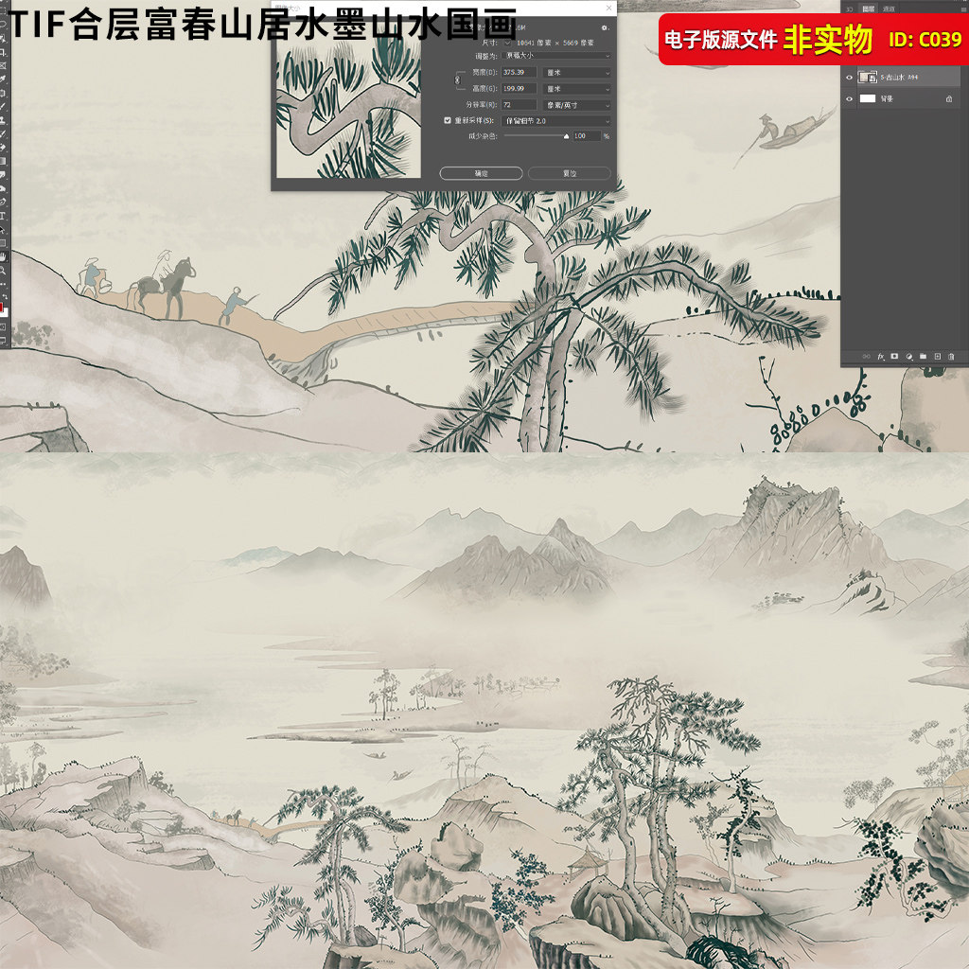
Task: Click the 确定 OK button
Action: tap(481, 174)
